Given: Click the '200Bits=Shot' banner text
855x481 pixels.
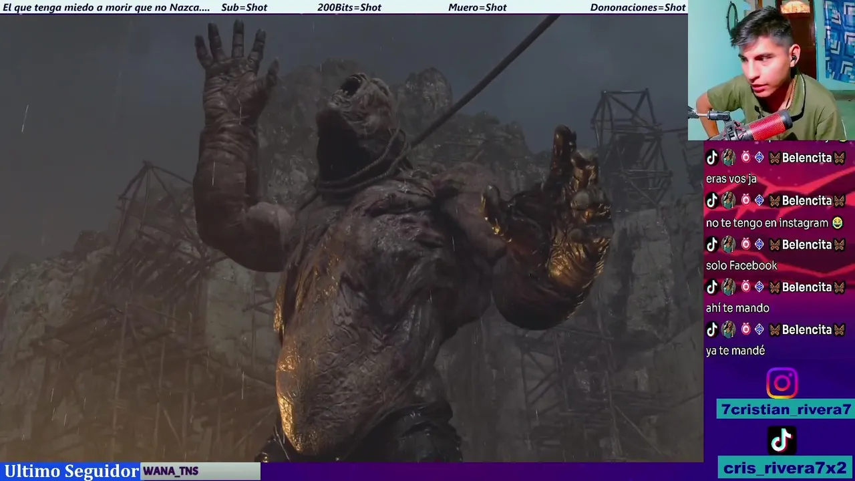Looking at the screenshot, I should [x=349, y=7].
